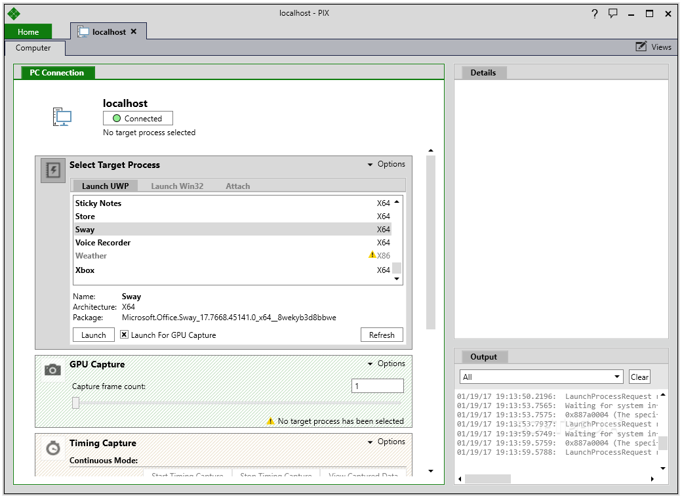Viewport: 682px width, 498px height.
Task: Click the Timing Capture stopwatch icon
Action: (53, 448)
